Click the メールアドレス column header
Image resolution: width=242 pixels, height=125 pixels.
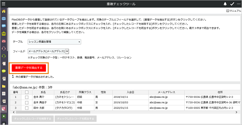pyautogui.click(x=167, y=92)
